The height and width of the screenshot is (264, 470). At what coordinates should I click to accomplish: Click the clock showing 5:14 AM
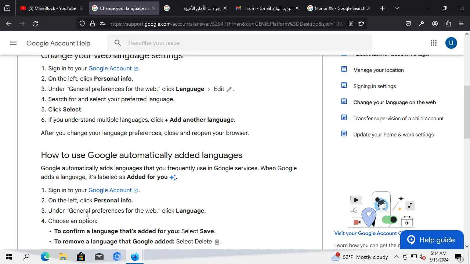[438, 253]
